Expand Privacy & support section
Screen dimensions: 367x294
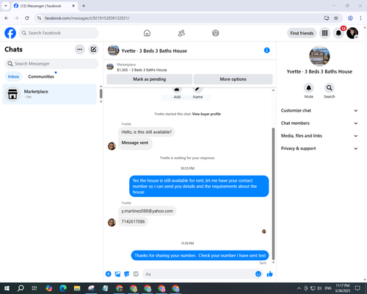click(x=319, y=148)
